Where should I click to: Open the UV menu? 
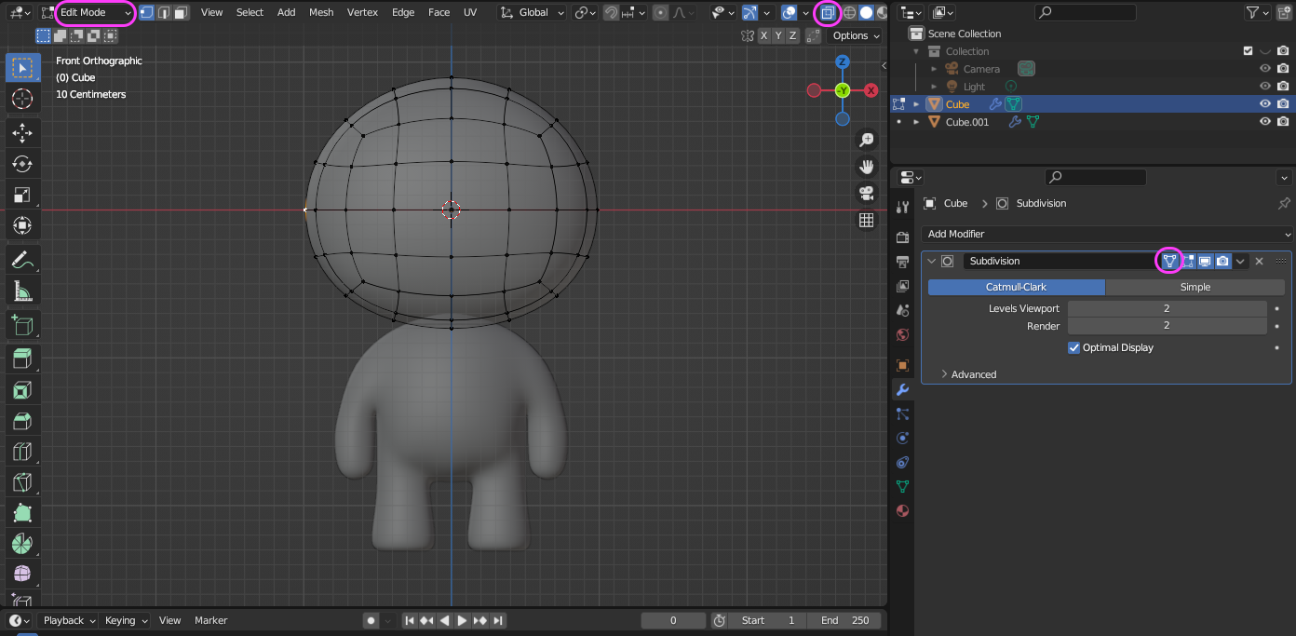pyautogui.click(x=470, y=13)
